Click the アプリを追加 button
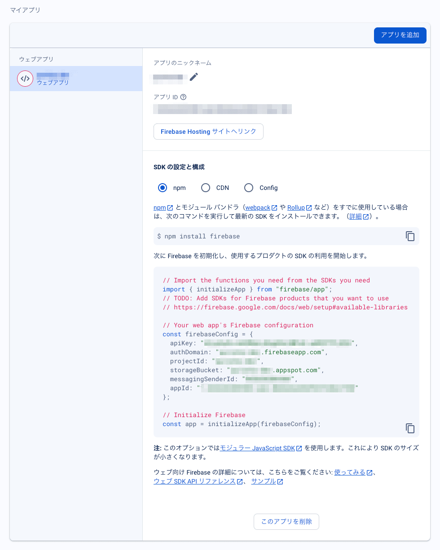Screen dimensions: 440x550 click(x=400, y=35)
